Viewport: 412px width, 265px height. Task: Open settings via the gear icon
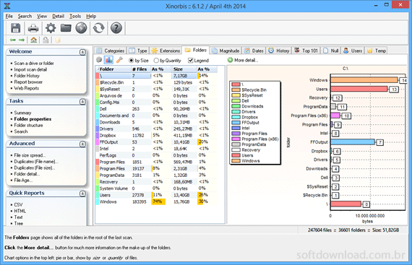pos(51,28)
